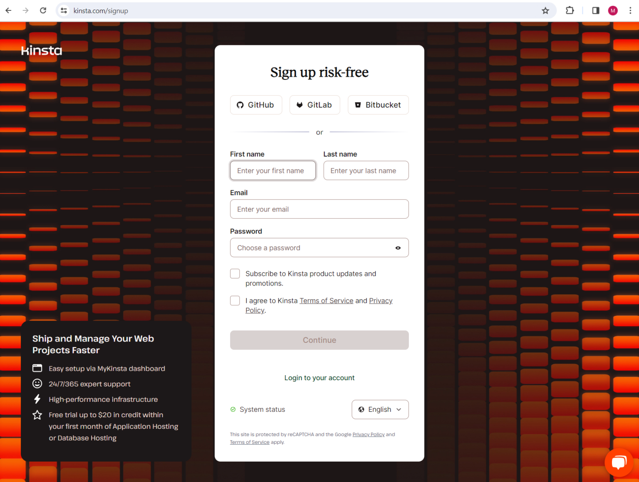Open the Google Privacy Policy link
Screen dimensions: 639x482
[x=369, y=434]
